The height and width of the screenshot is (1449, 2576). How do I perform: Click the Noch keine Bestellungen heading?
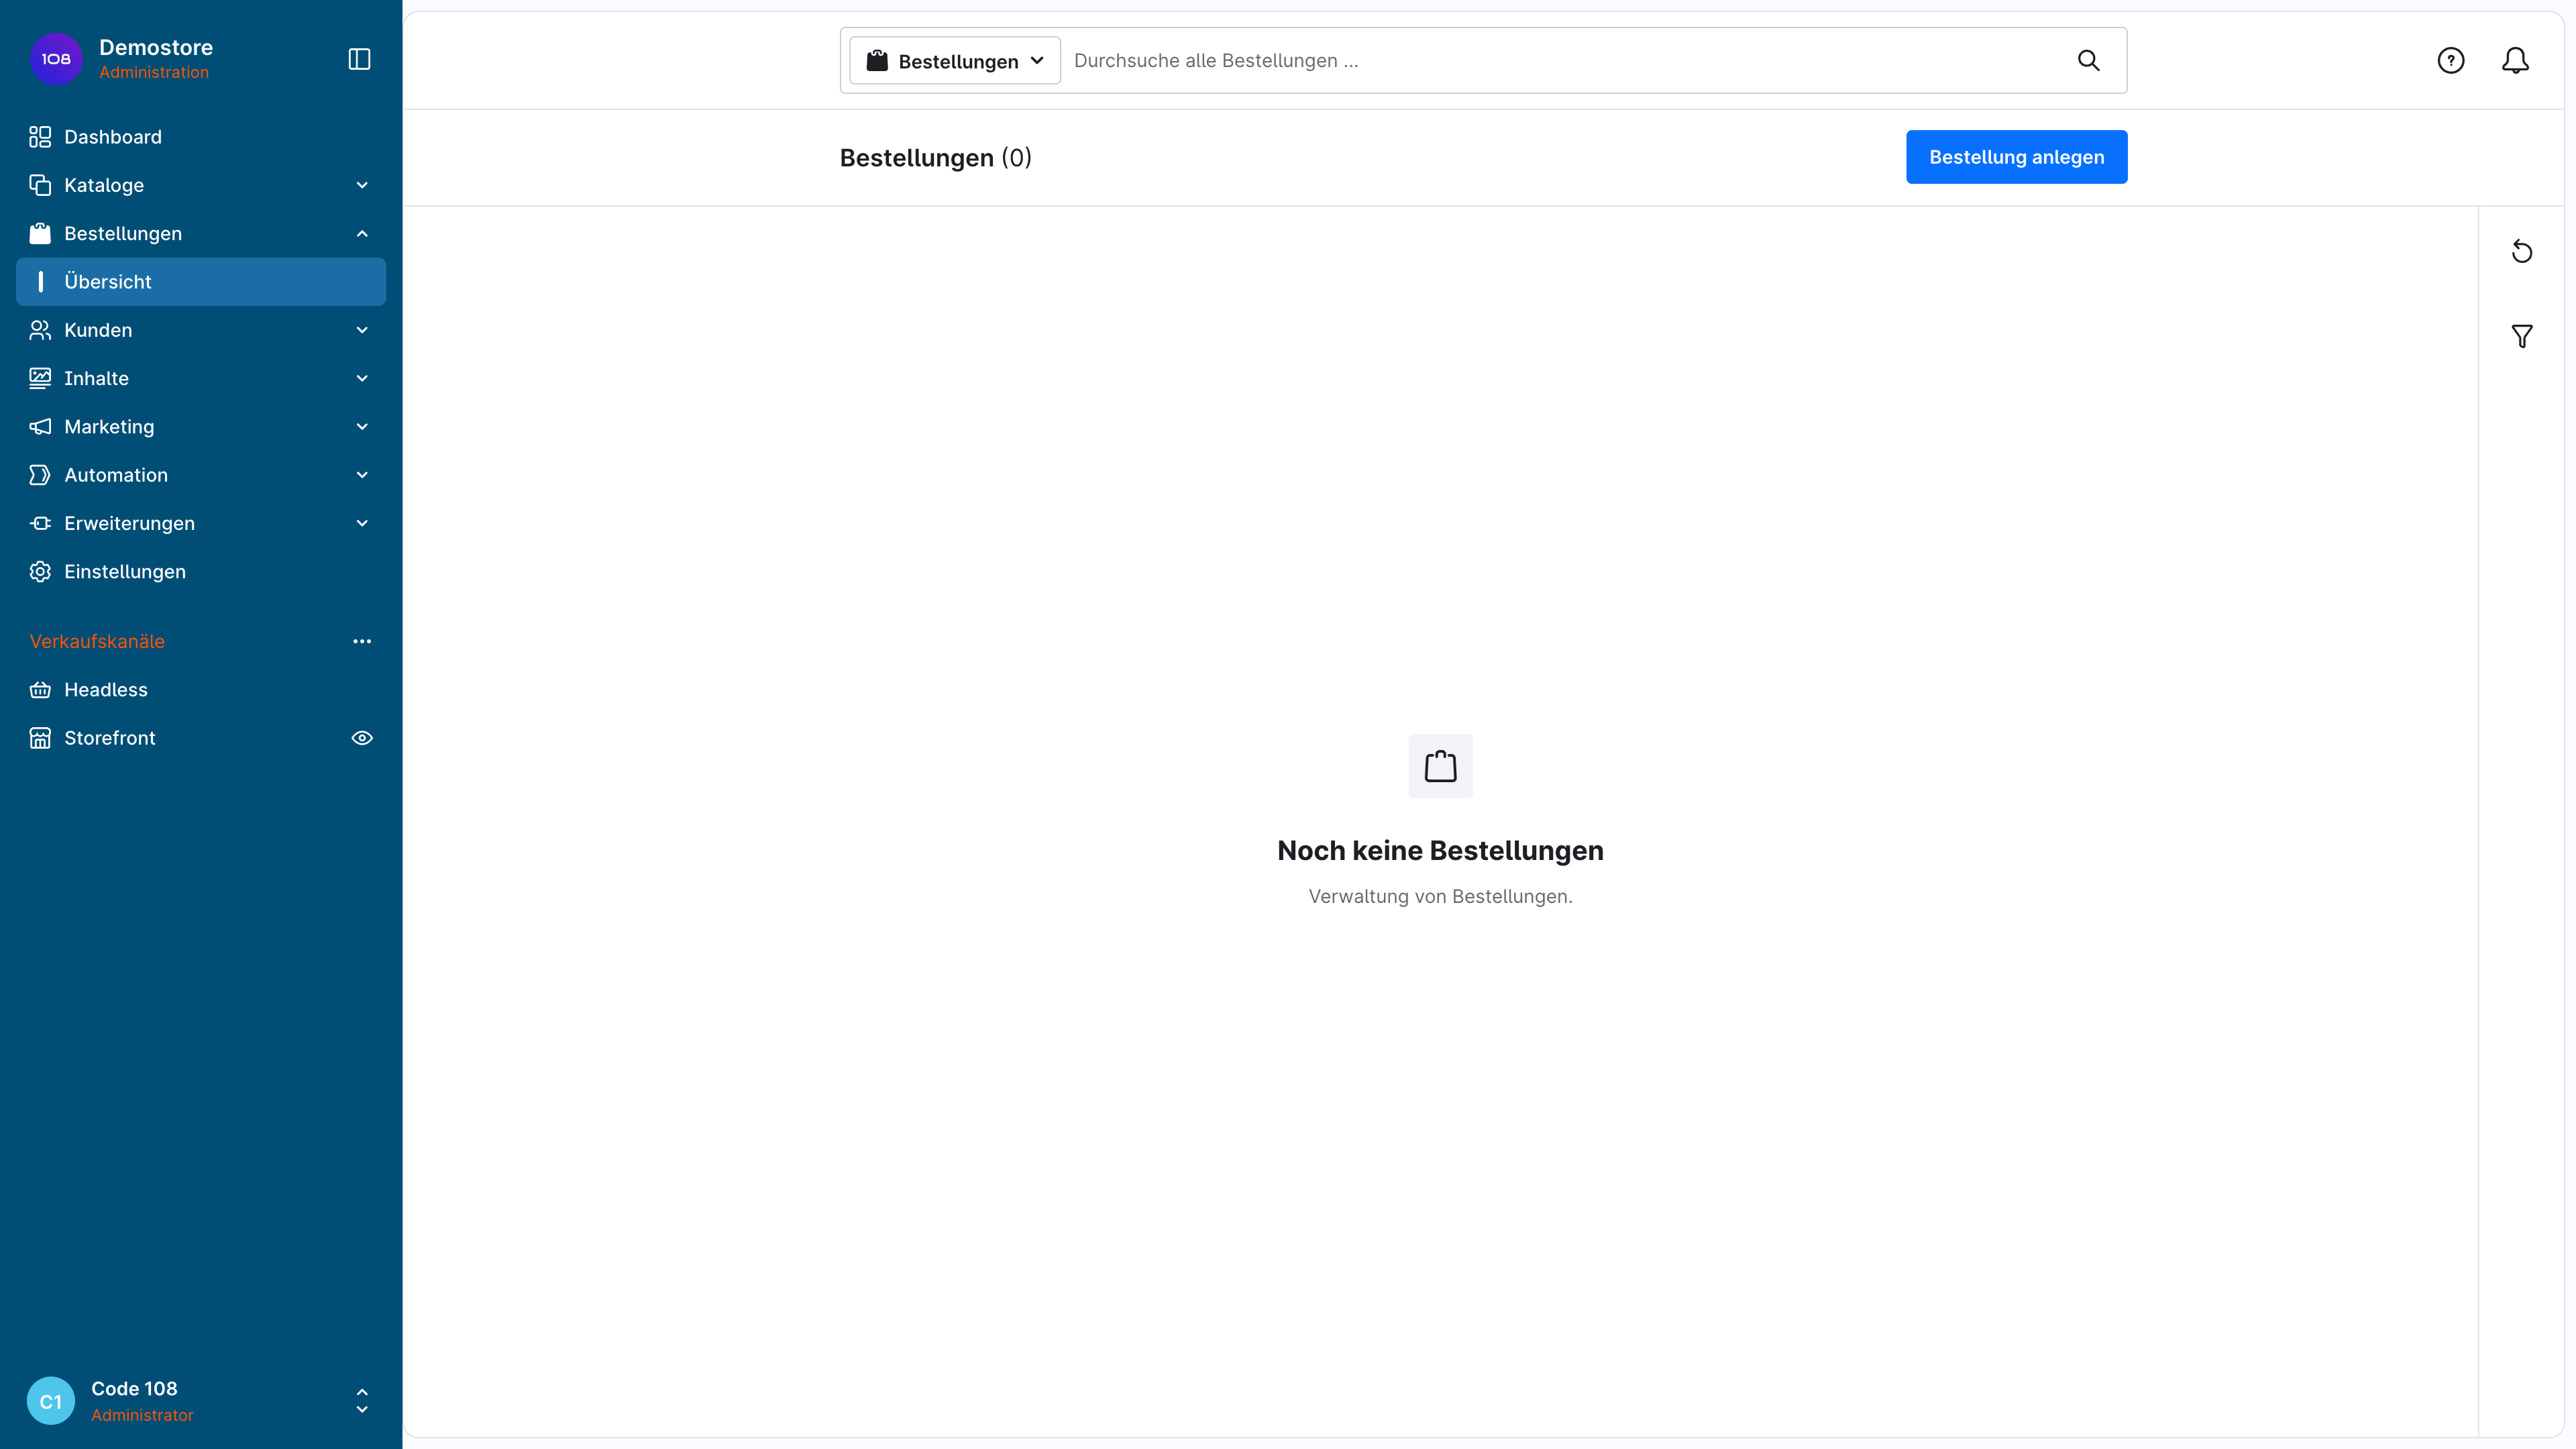(x=1440, y=850)
